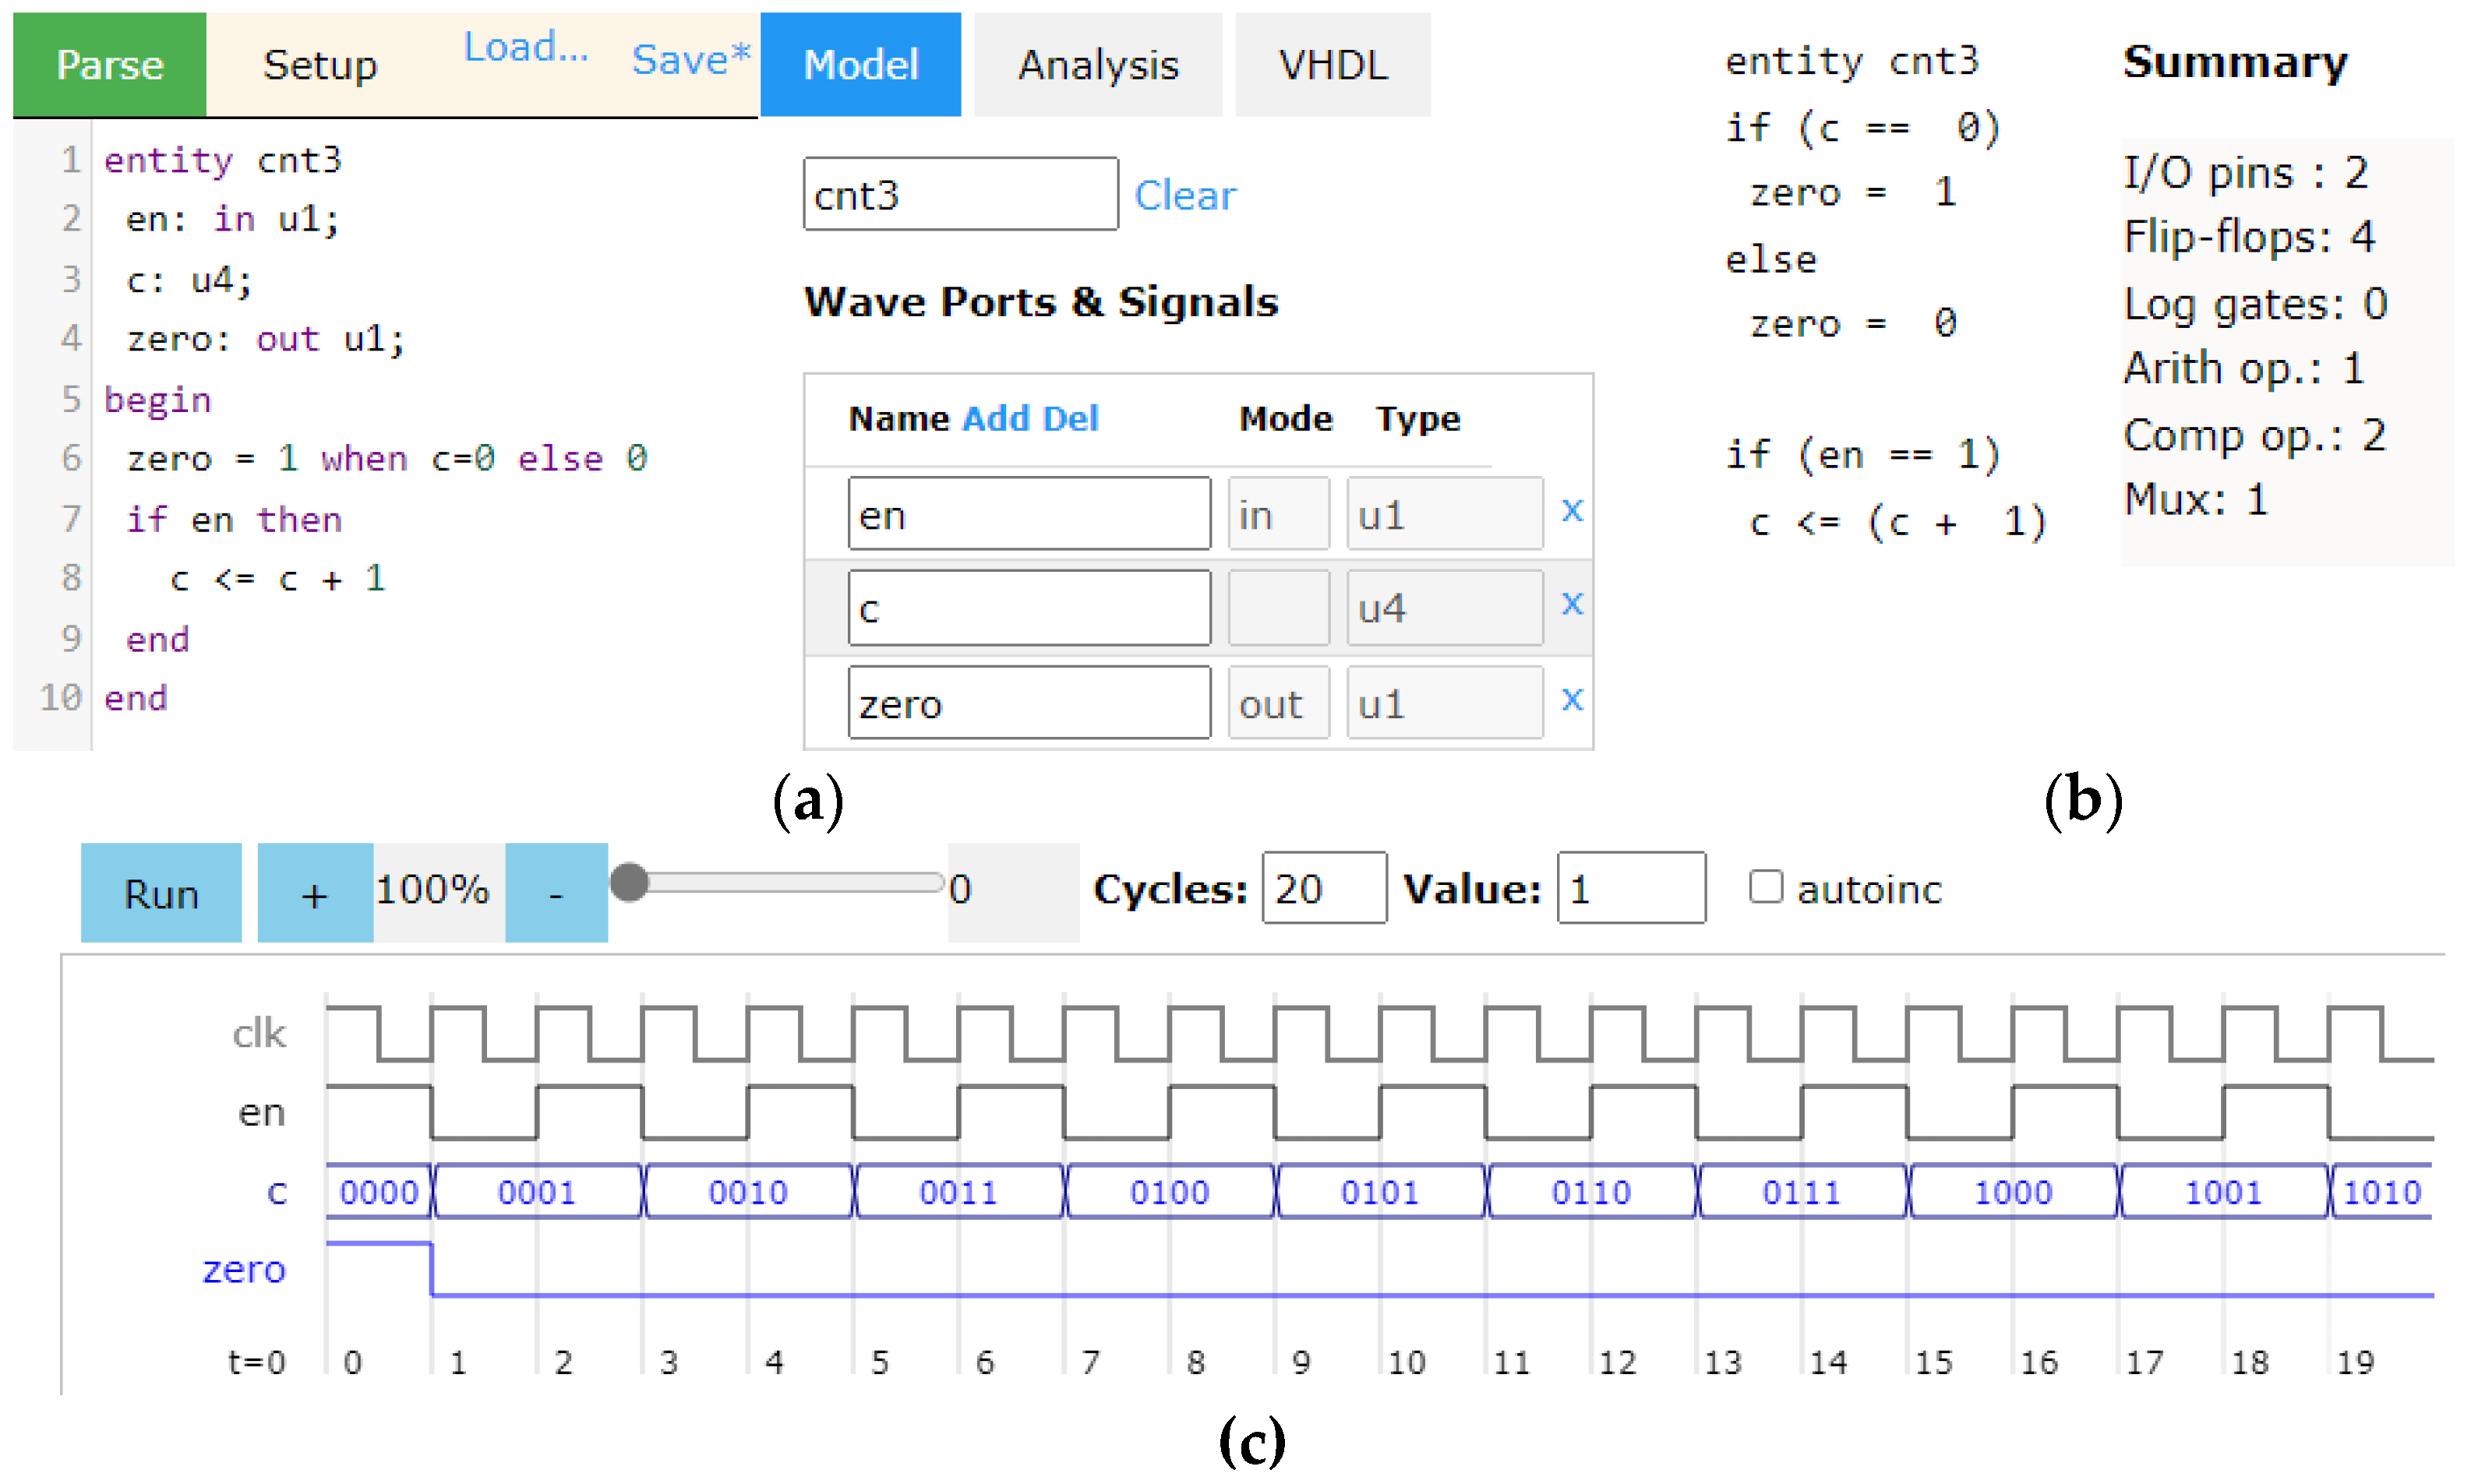This screenshot has height=1484, width=2471.
Task: Zoom out the waveform with minus button
Action: 556,893
